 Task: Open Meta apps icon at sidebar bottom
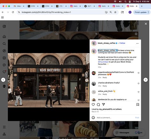pos(4,134)
